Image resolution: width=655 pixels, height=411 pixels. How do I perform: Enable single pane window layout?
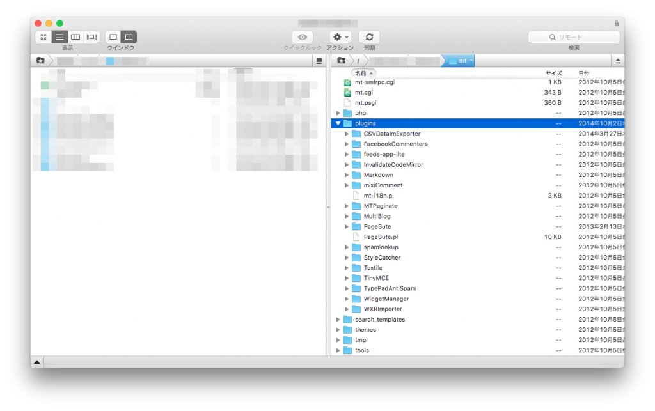pos(113,37)
